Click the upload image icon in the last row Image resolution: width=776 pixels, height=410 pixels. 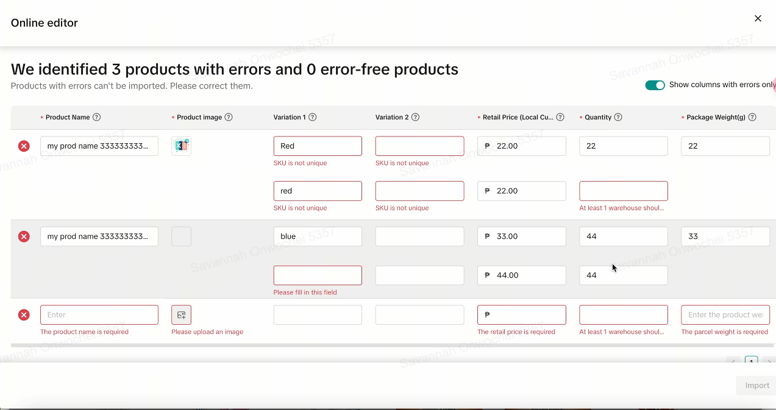point(182,315)
